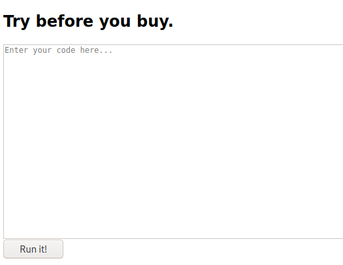Place cursor in the code editor box
This screenshot has height=265, width=343.
pos(173,142)
